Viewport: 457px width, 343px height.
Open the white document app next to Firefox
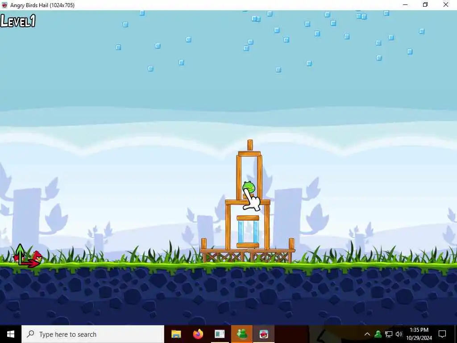point(220,334)
